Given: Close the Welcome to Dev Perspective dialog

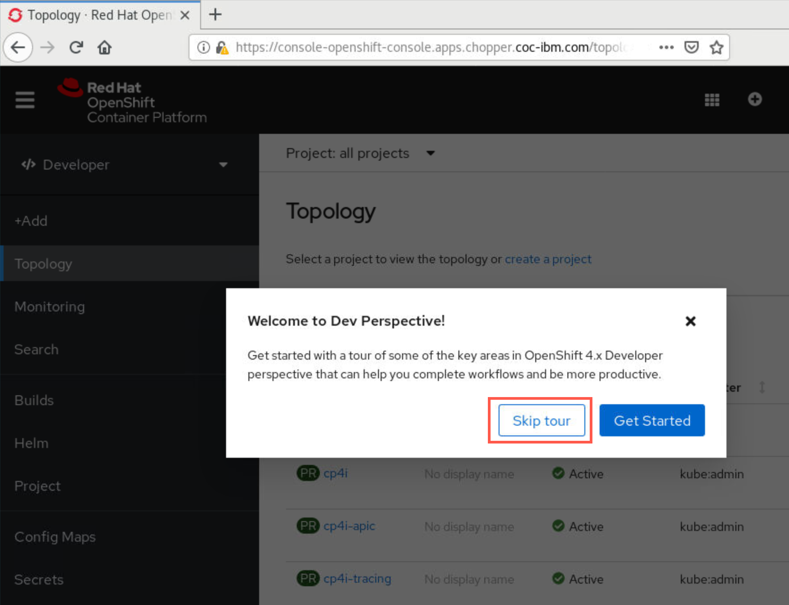Looking at the screenshot, I should [x=691, y=321].
